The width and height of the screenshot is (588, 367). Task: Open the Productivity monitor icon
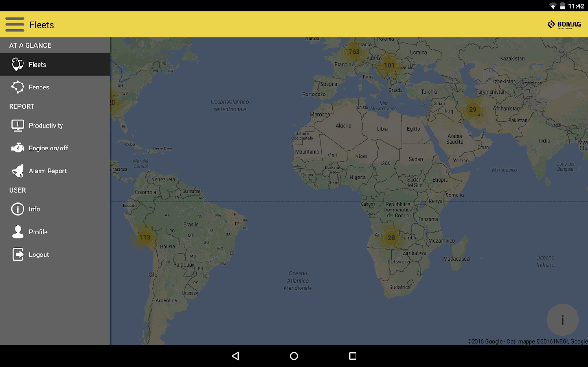[x=17, y=125]
